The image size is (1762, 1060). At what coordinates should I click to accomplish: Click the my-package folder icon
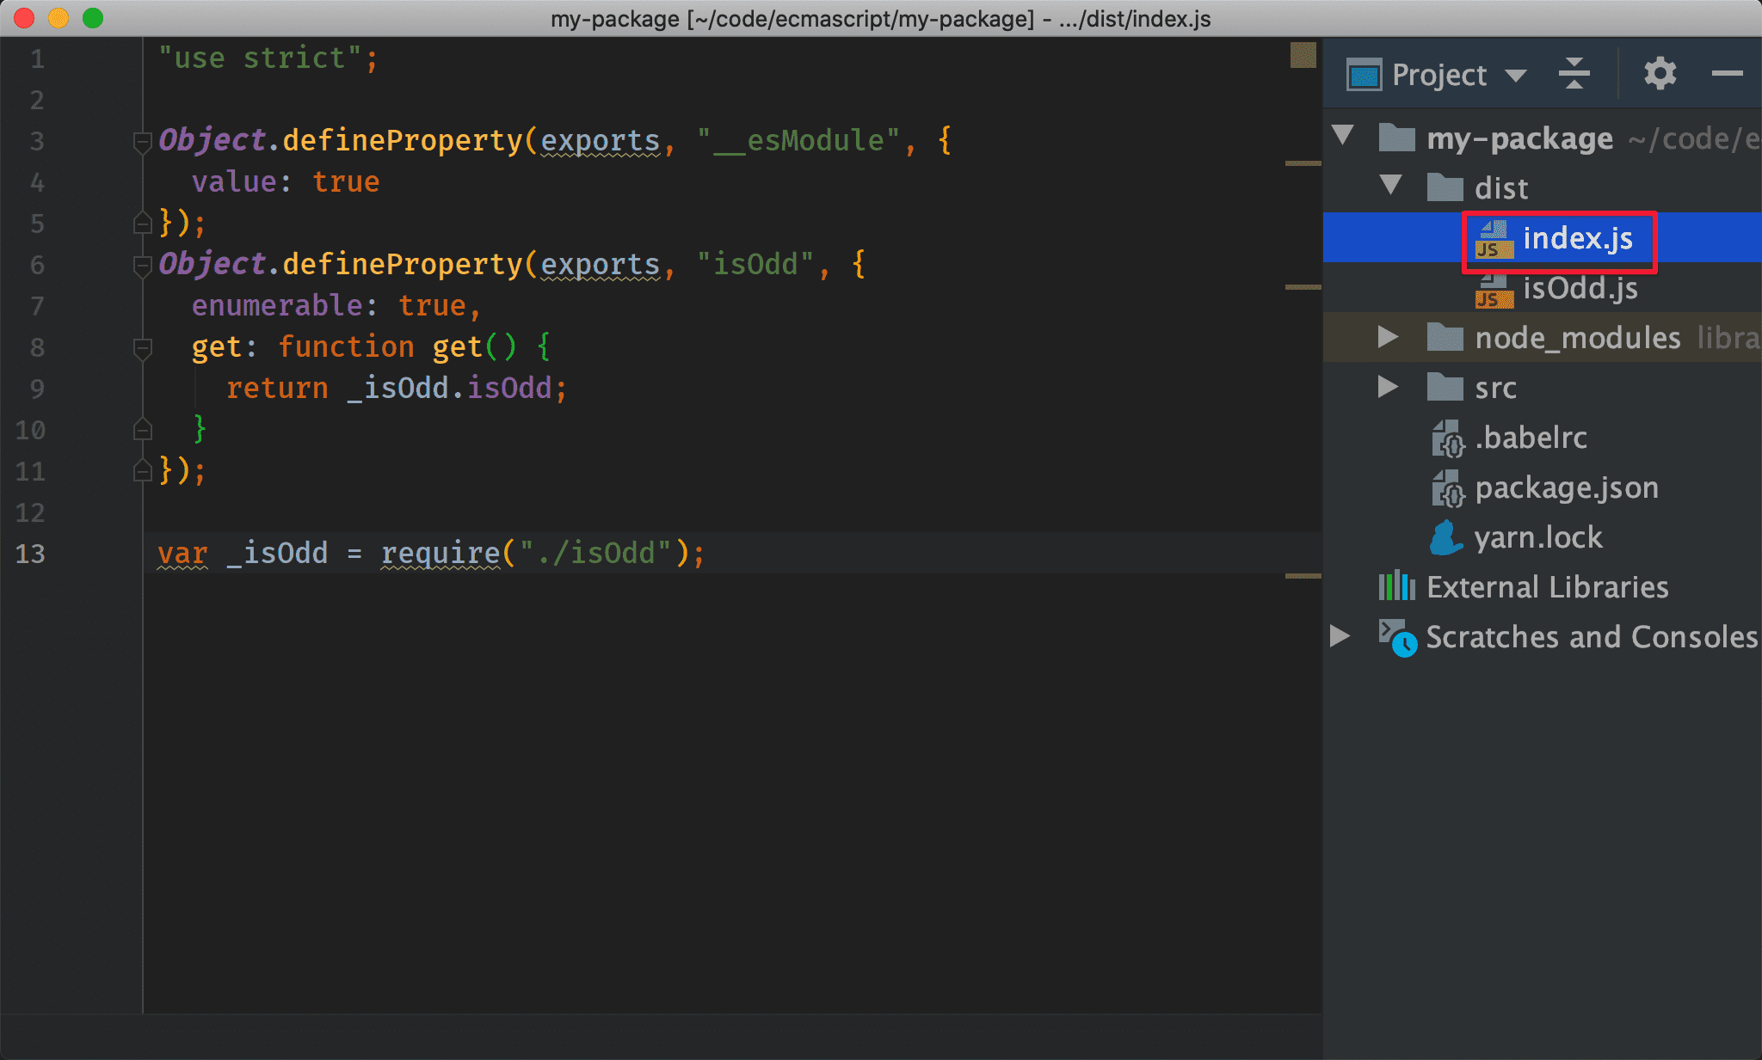[x=1396, y=137]
